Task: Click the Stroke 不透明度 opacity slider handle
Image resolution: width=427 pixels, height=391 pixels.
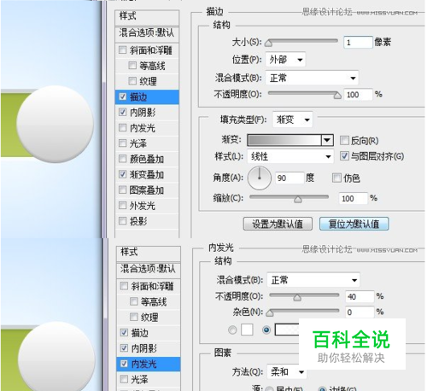Action: pos(337,96)
